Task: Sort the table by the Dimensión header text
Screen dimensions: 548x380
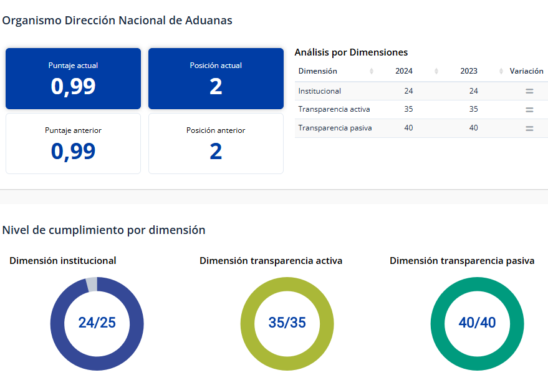Action: [317, 71]
